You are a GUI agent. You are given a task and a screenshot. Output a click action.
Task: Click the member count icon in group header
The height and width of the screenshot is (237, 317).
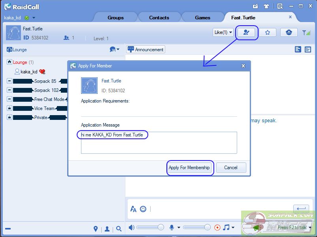(66, 38)
